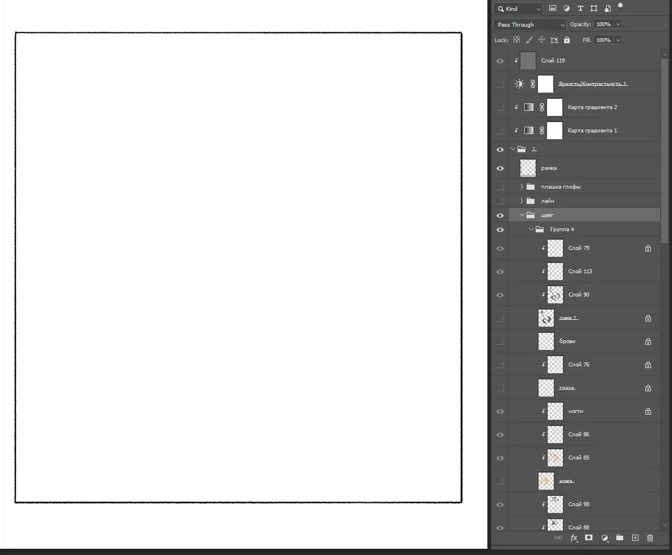Screen dimensions: 672x555
Task: Open the Fill slider dropdown arrow
Action: click(x=618, y=40)
